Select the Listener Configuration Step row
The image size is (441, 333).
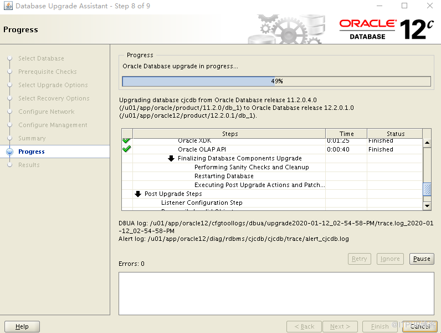click(x=272, y=203)
